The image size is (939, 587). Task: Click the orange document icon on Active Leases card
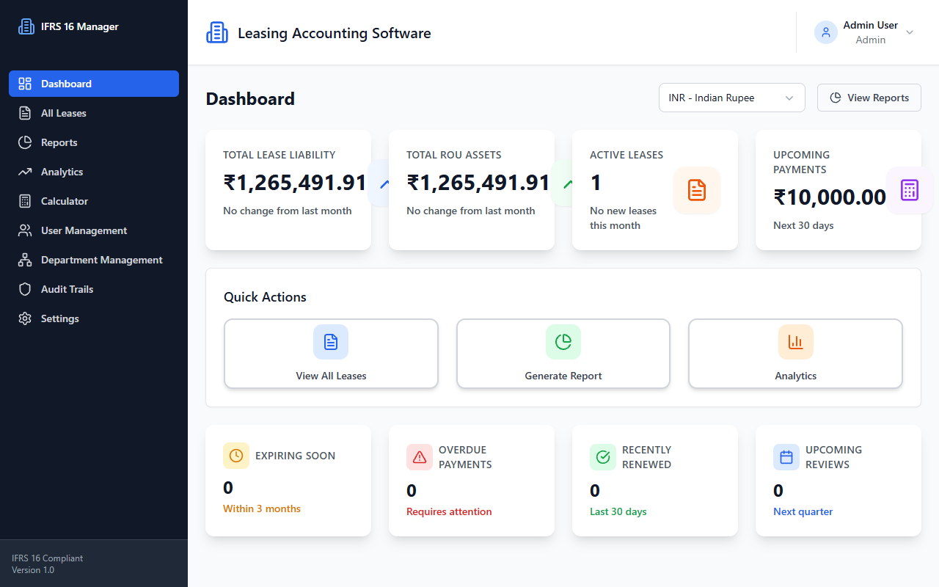click(x=697, y=191)
